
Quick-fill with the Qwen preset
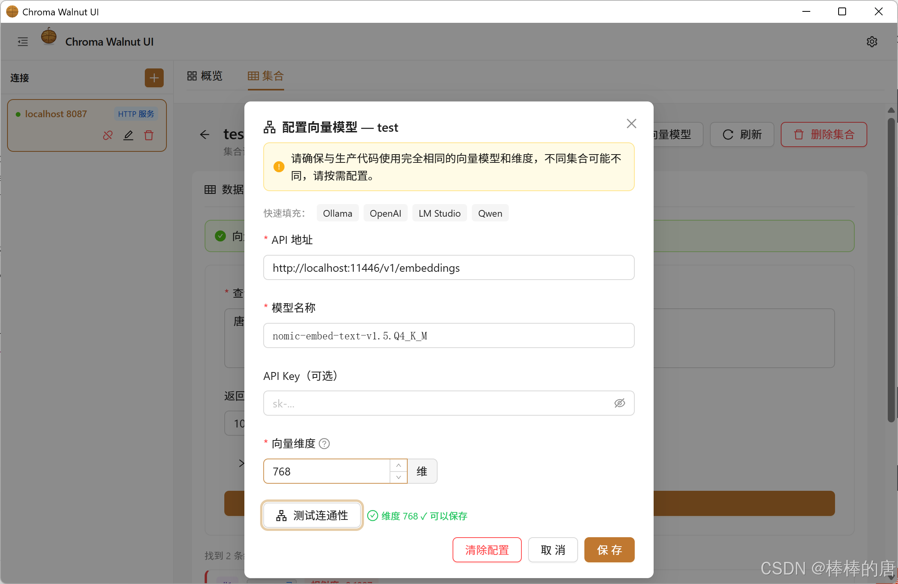click(490, 213)
